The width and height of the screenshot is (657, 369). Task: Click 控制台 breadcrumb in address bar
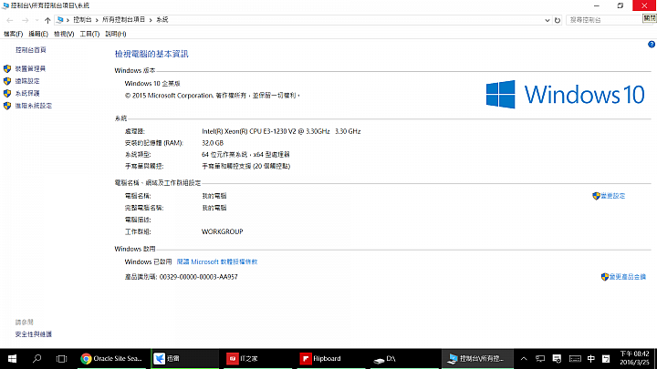point(82,20)
